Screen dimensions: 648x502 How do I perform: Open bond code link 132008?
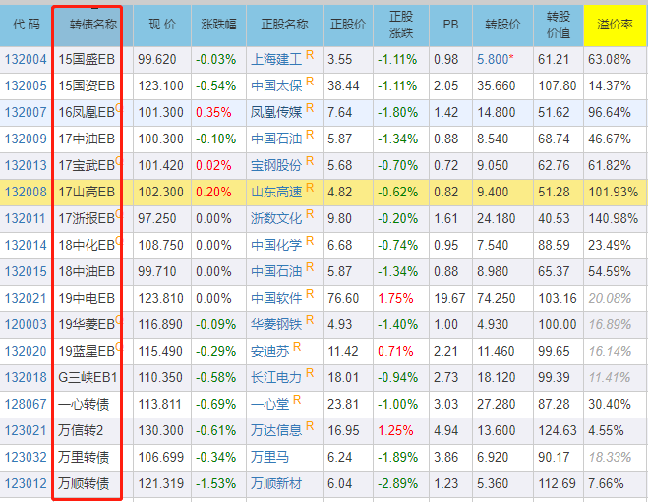pyautogui.click(x=26, y=192)
